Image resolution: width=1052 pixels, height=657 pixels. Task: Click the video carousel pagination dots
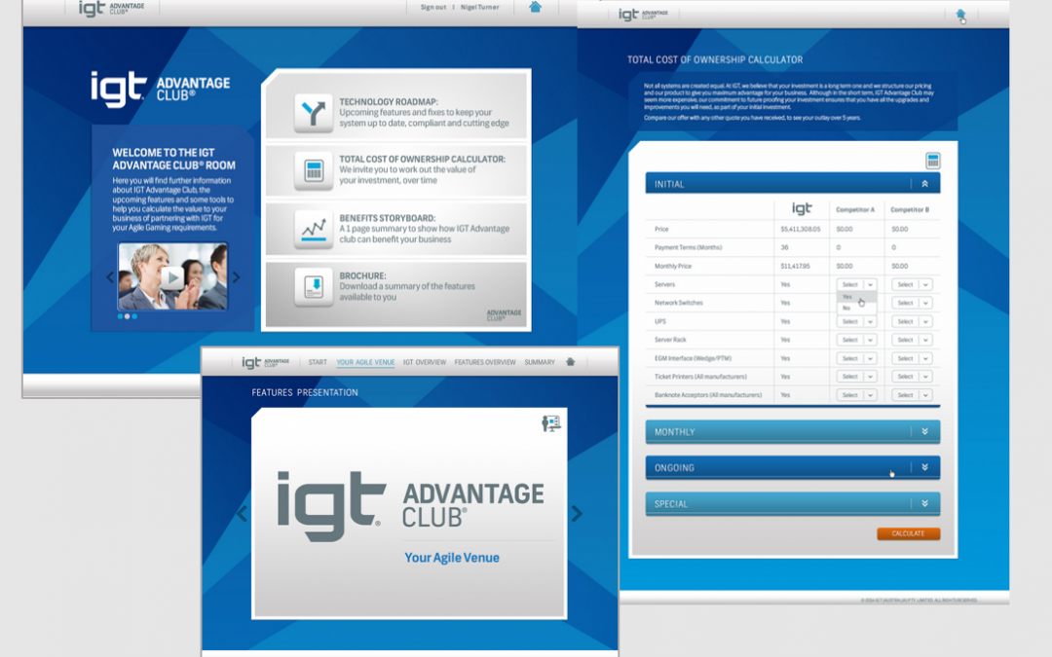click(x=127, y=316)
